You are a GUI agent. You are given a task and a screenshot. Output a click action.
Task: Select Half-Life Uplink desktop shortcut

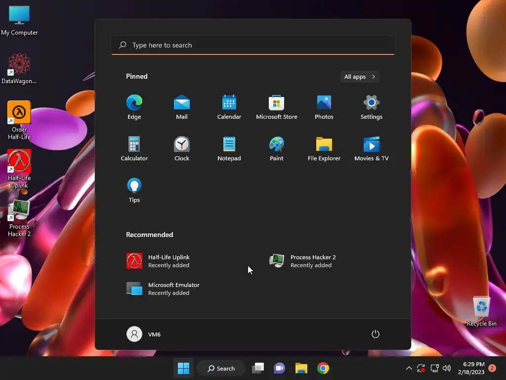pyautogui.click(x=19, y=169)
